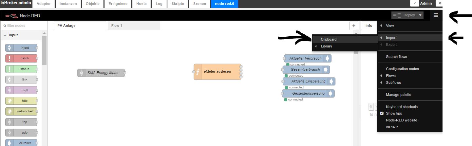Open the Import submenu entry
Screen dimensions: 472x146
pos(410,38)
